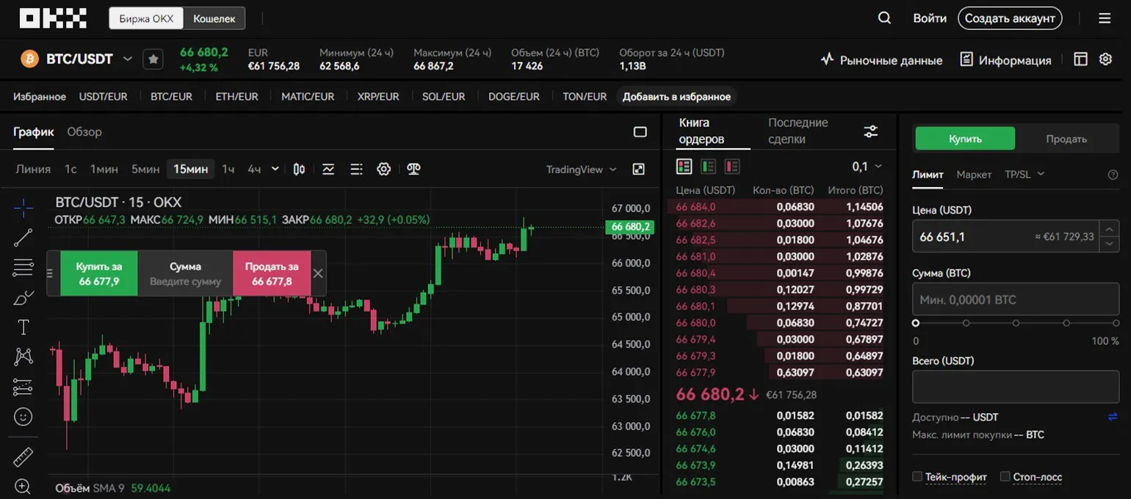Select the text annotation tool
Image resolution: width=1131 pixels, height=499 pixels.
coord(24,327)
